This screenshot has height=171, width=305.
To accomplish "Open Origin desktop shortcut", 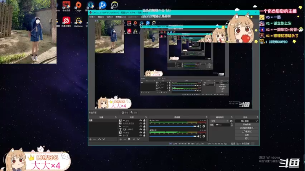I will click(x=79, y=6).
